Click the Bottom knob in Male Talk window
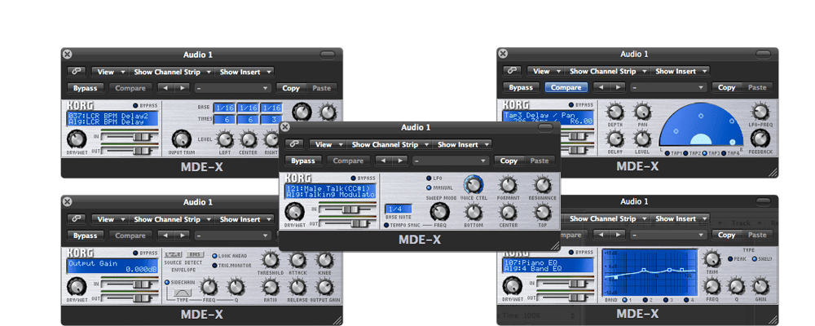 click(x=473, y=212)
